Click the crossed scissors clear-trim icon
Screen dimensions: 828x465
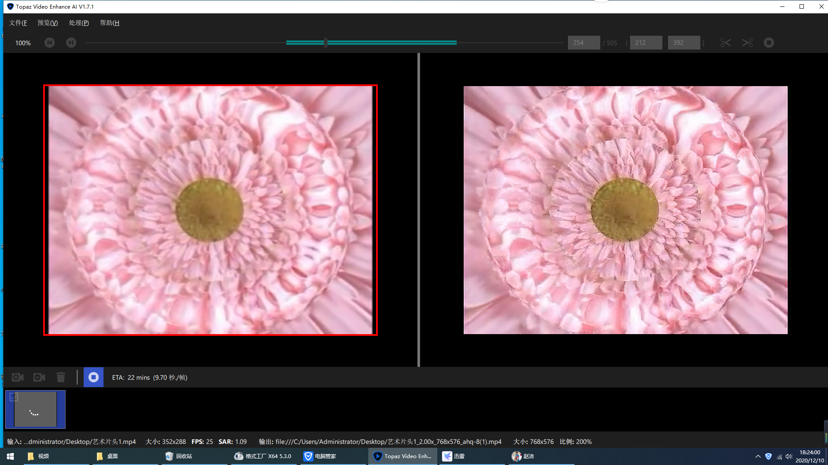[747, 43]
